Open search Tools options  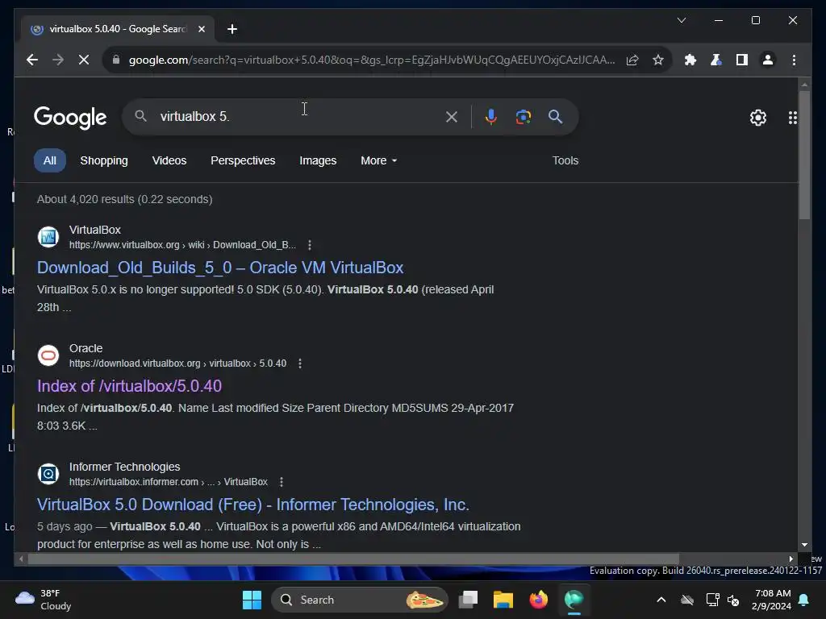(x=565, y=160)
